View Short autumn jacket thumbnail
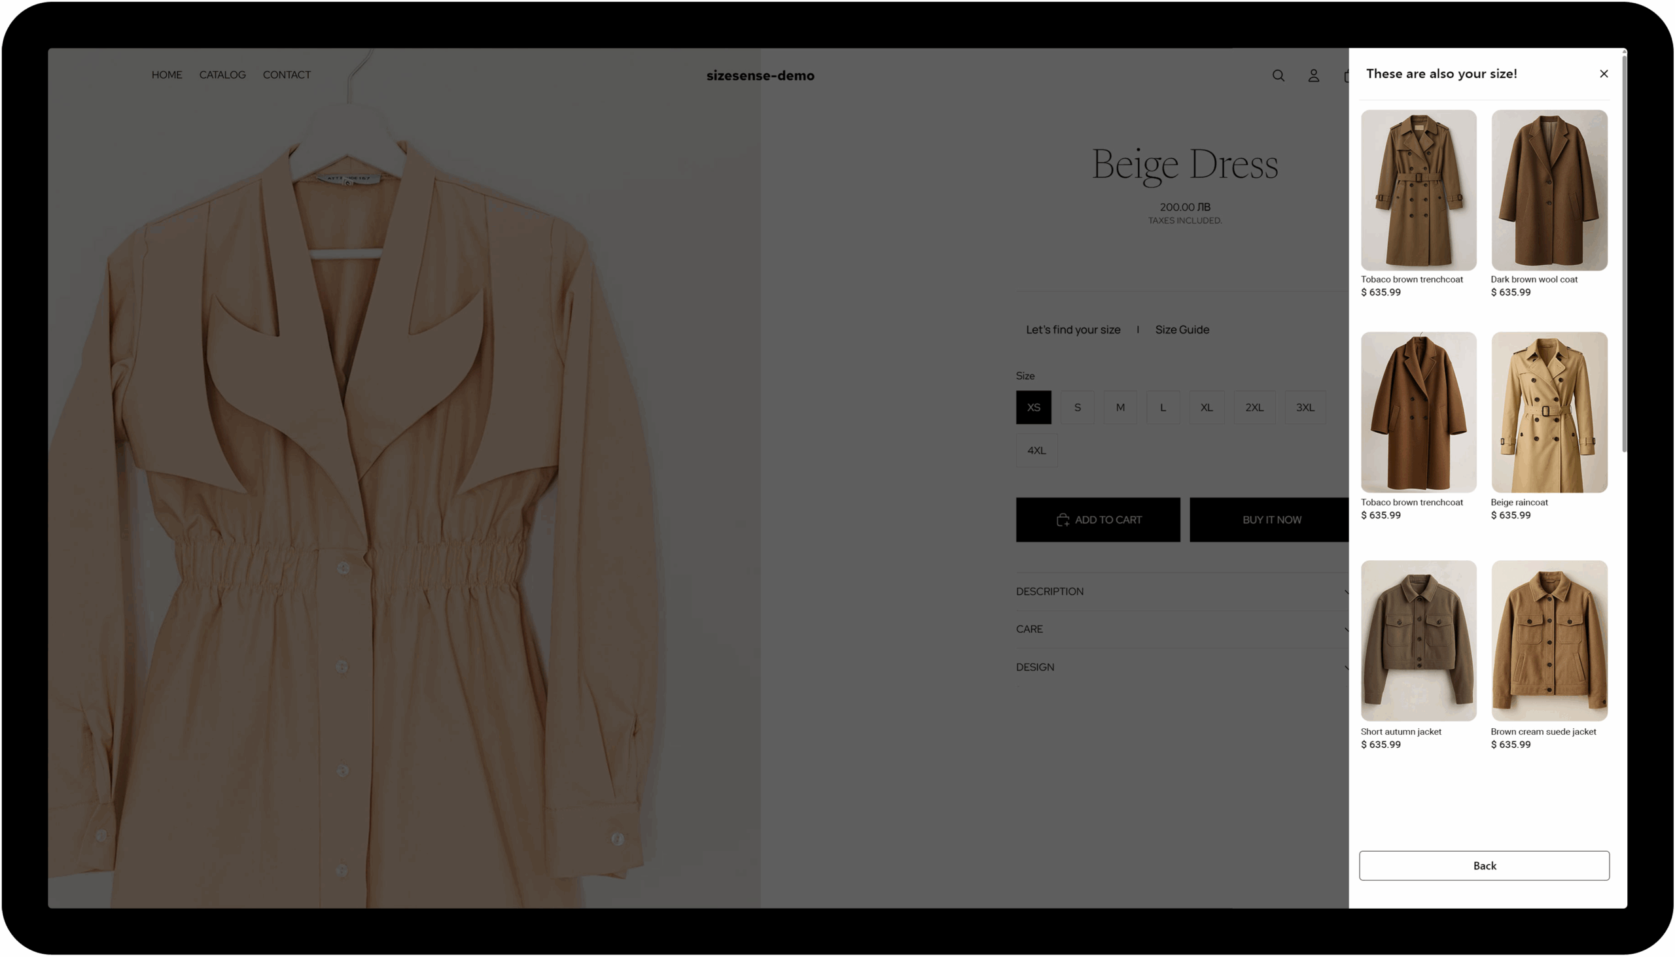The height and width of the screenshot is (957, 1675). 1418,640
